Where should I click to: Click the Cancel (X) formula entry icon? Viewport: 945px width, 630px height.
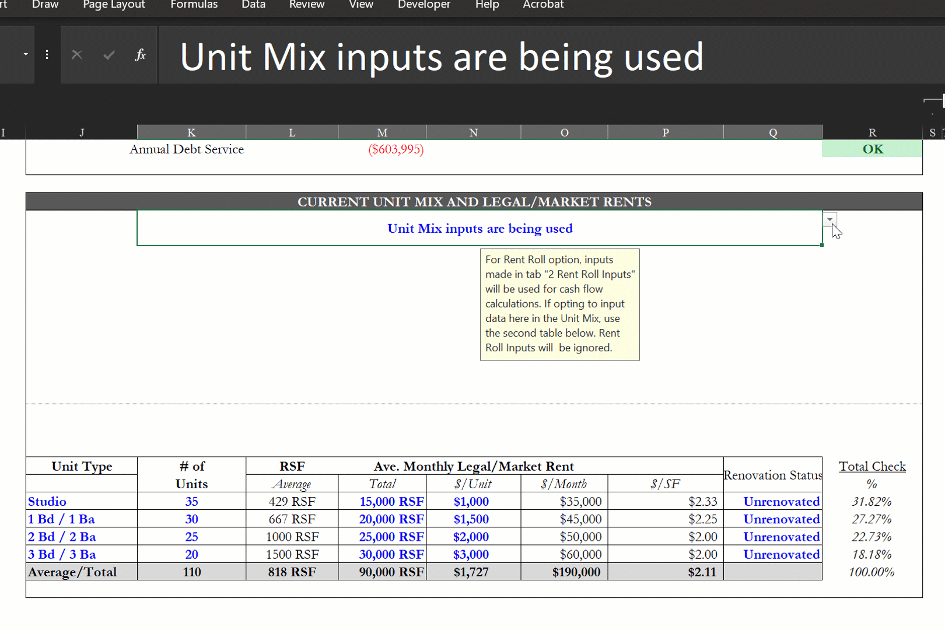tap(77, 55)
